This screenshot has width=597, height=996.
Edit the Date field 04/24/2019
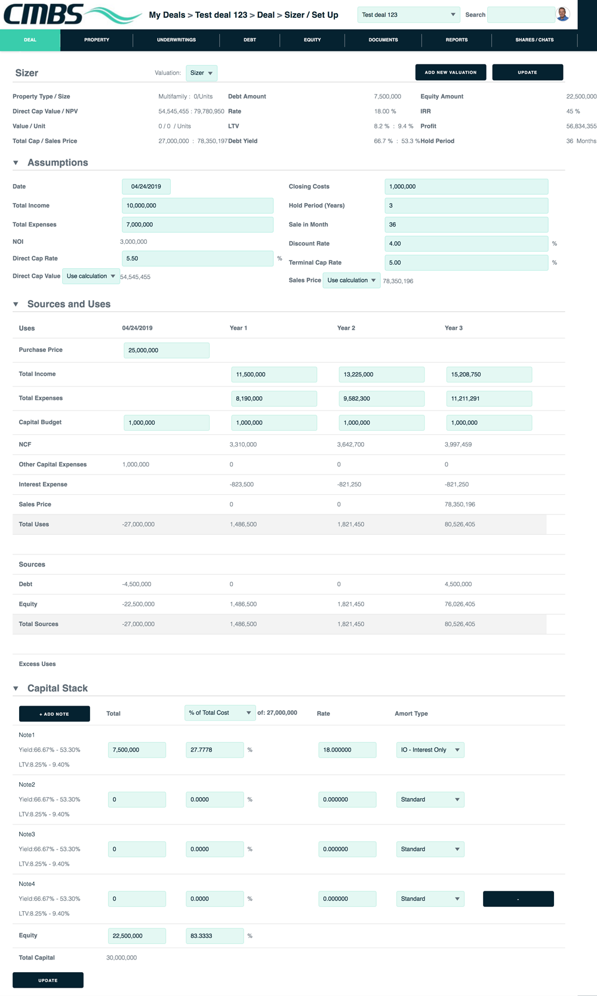(x=146, y=186)
